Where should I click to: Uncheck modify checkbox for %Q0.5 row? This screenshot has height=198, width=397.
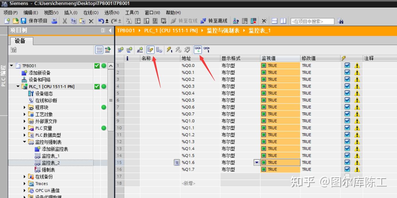pyautogui.click(x=347, y=100)
